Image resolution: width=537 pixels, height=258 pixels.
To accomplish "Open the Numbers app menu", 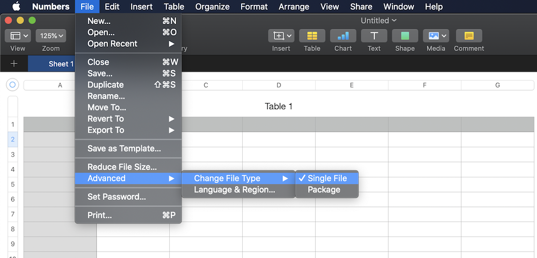I will point(50,6).
